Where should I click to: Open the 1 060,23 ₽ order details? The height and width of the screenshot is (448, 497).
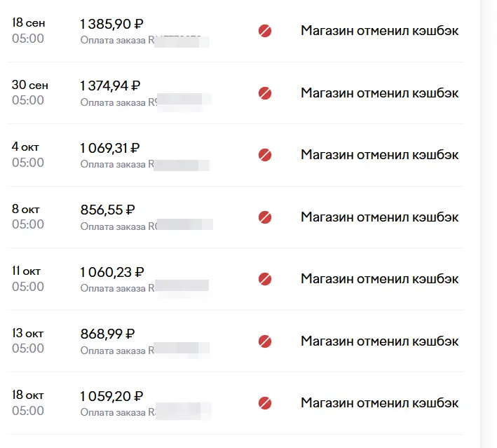tap(235, 279)
